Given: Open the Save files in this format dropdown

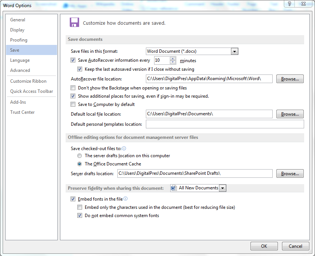Looking at the screenshot, I should coord(235,51).
